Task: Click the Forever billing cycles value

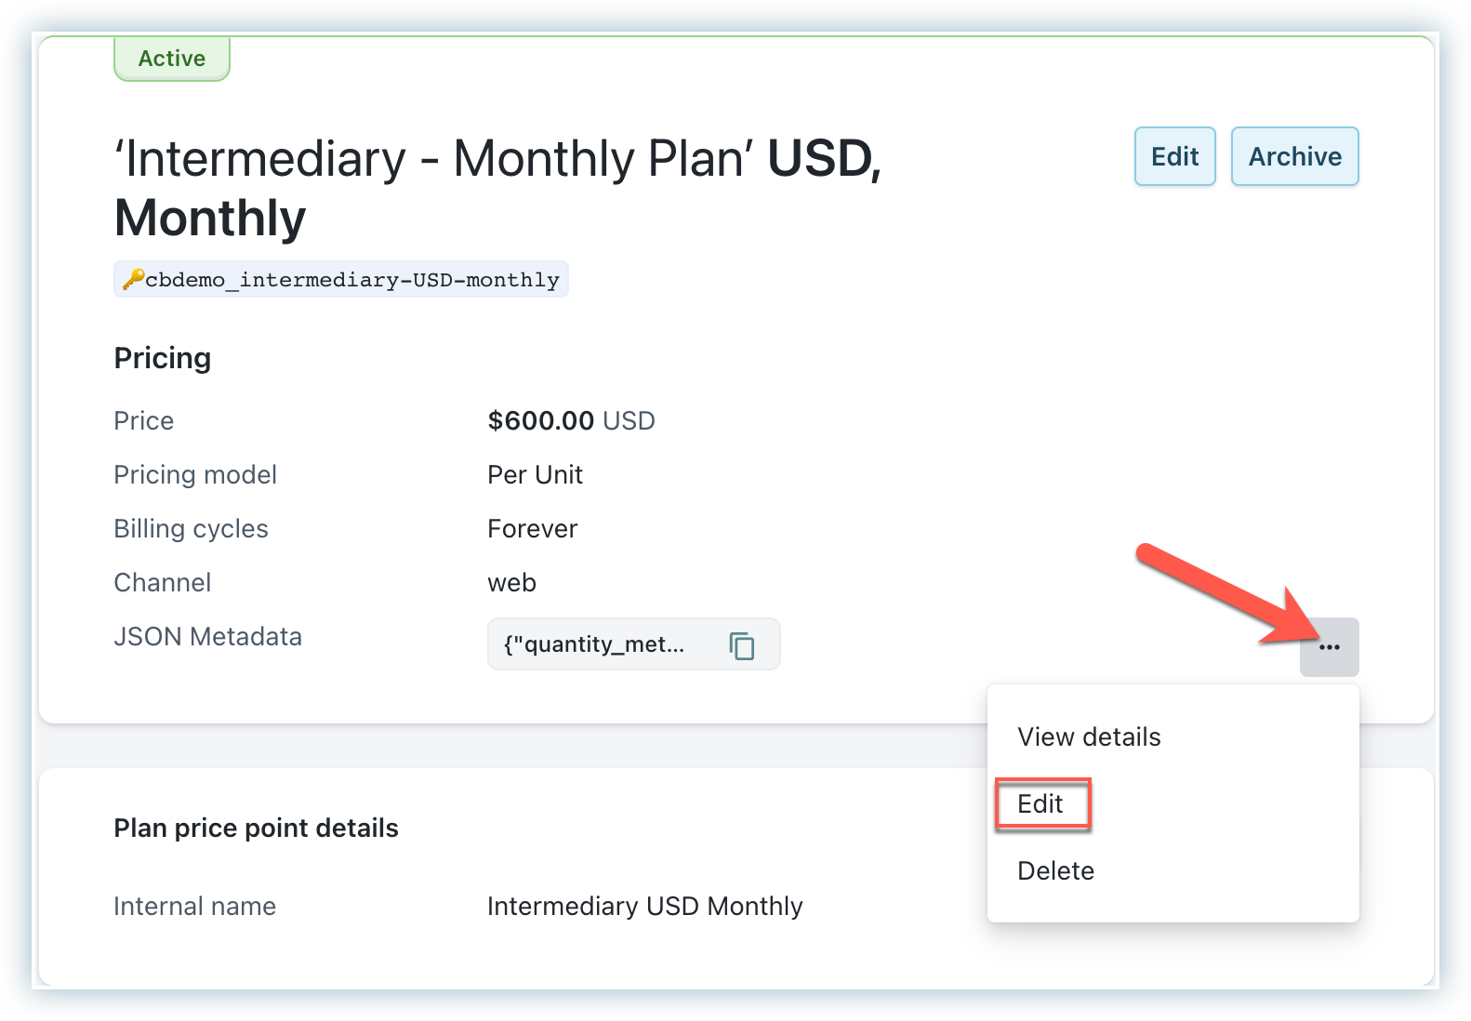Action: click(532, 529)
